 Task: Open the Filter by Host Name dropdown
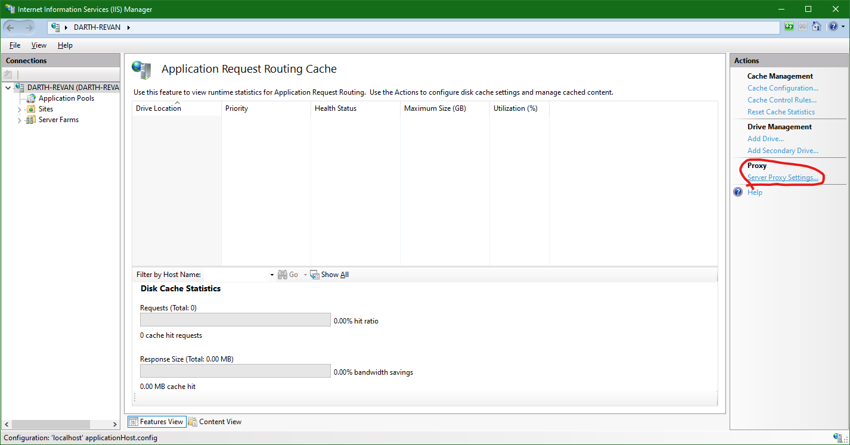pos(272,275)
